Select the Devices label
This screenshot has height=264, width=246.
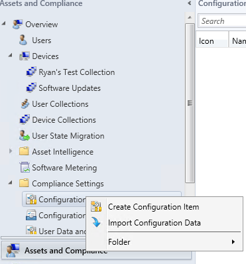[45, 56]
